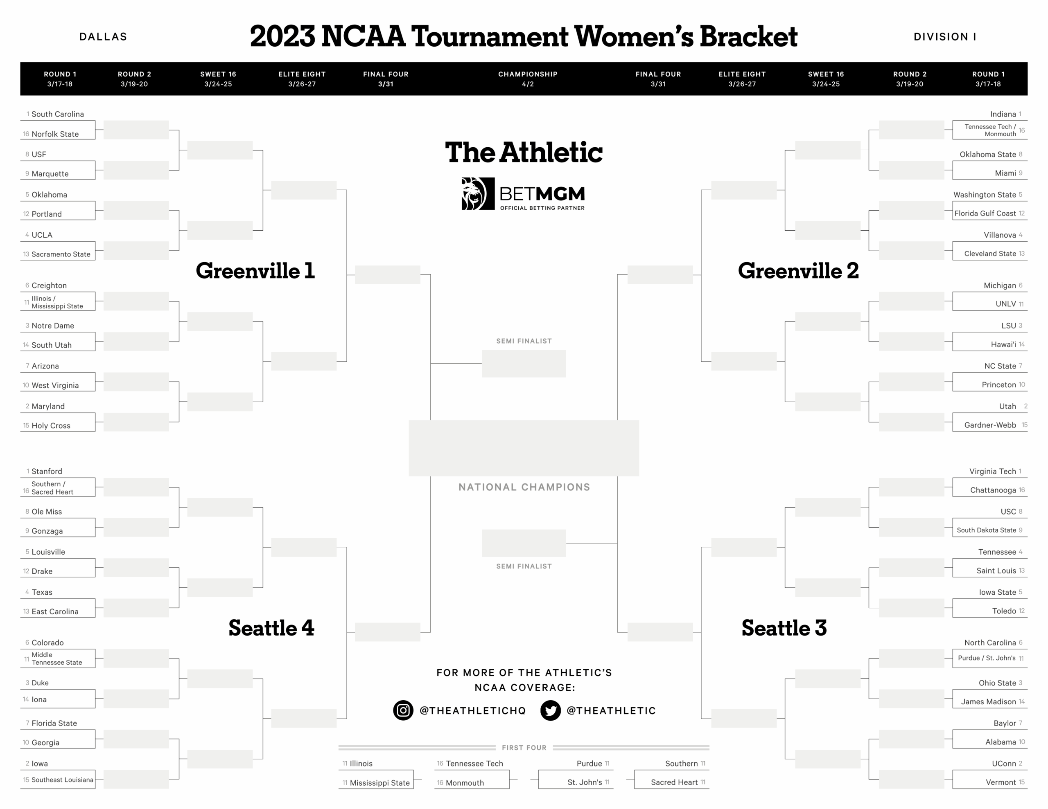Click The Athletic logo text
This screenshot has height=809, width=1048.
(x=524, y=153)
